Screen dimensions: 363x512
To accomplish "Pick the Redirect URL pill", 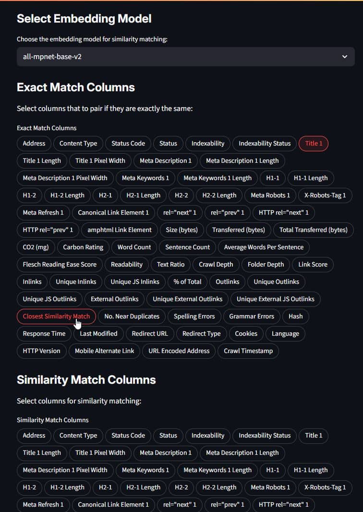I will point(149,334).
